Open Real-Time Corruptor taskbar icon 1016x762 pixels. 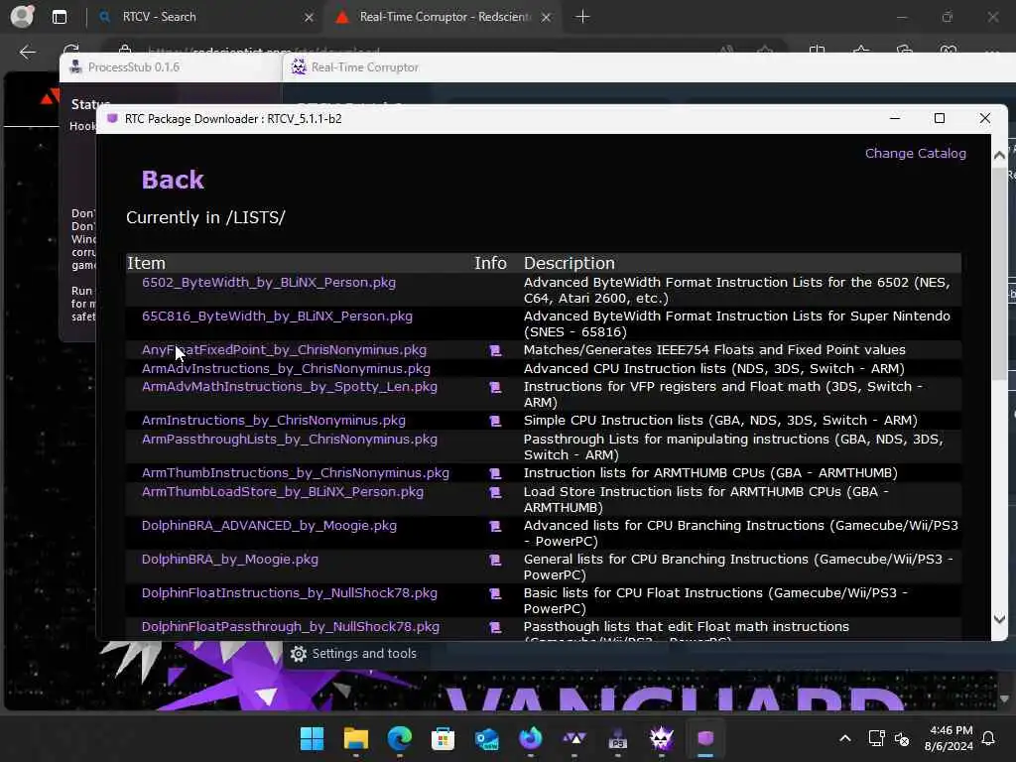[662, 738]
